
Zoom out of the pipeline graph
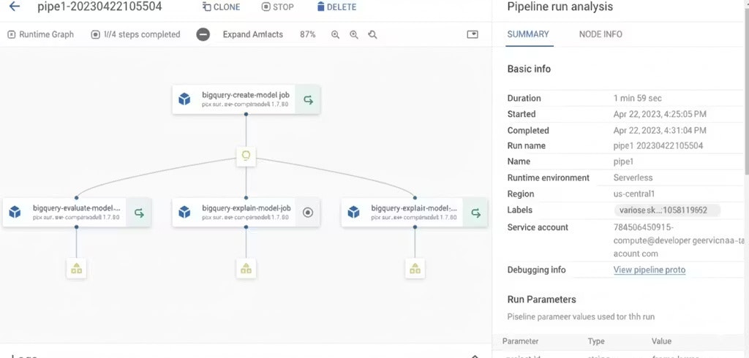pyautogui.click(x=354, y=34)
